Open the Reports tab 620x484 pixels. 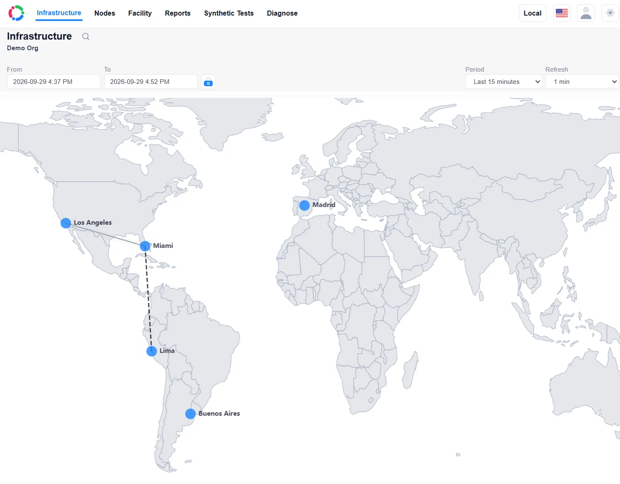pos(177,13)
